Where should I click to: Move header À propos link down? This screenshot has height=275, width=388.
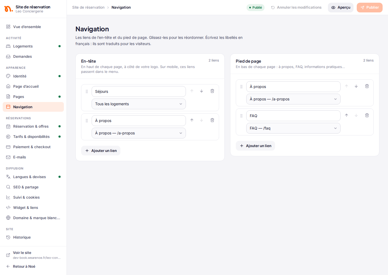[202, 120]
